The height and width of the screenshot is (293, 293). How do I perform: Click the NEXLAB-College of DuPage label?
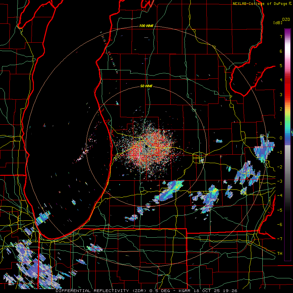tap(261, 4)
